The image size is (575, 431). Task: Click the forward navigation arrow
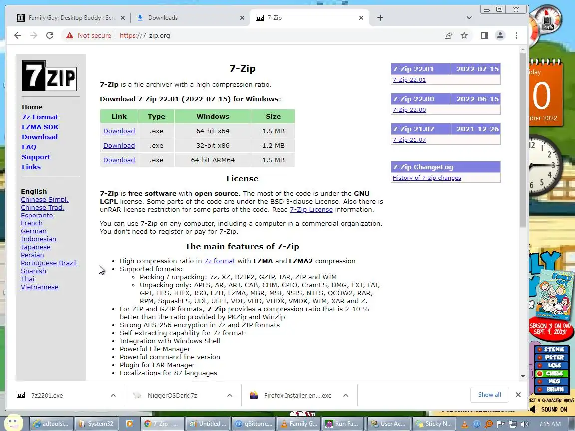click(34, 35)
